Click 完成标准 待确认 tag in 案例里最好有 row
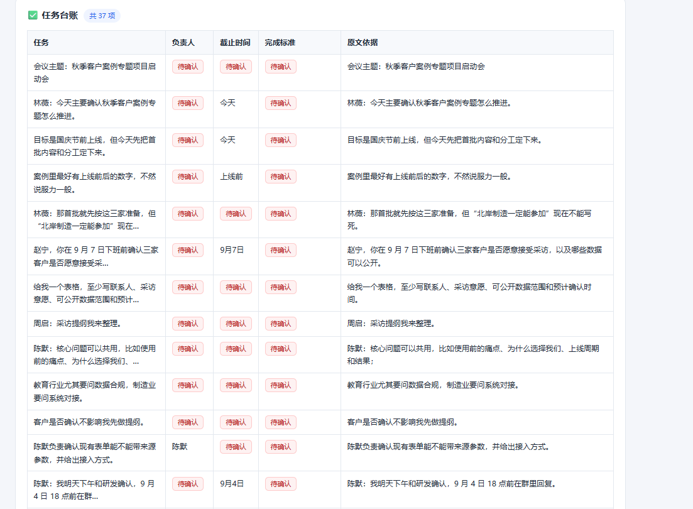The height and width of the screenshot is (509, 693). coord(281,177)
